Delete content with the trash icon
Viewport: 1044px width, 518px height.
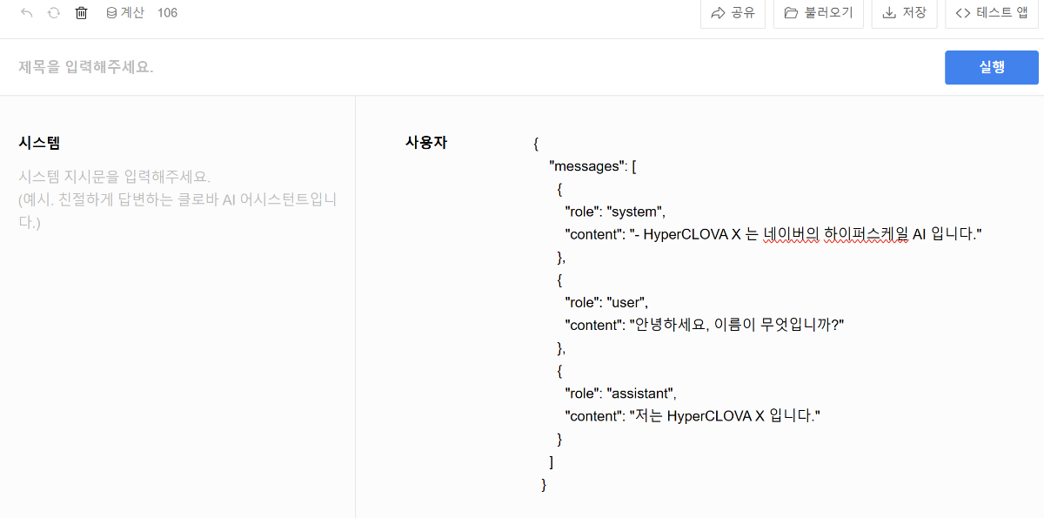click(x=82, y=13)
